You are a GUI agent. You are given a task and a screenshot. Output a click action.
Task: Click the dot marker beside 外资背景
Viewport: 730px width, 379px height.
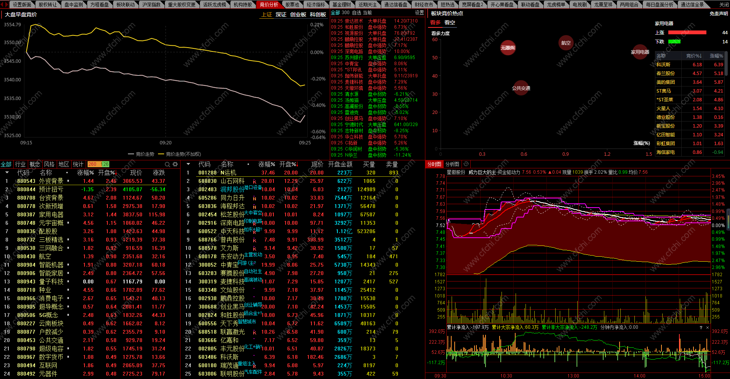tap(68, 181)
